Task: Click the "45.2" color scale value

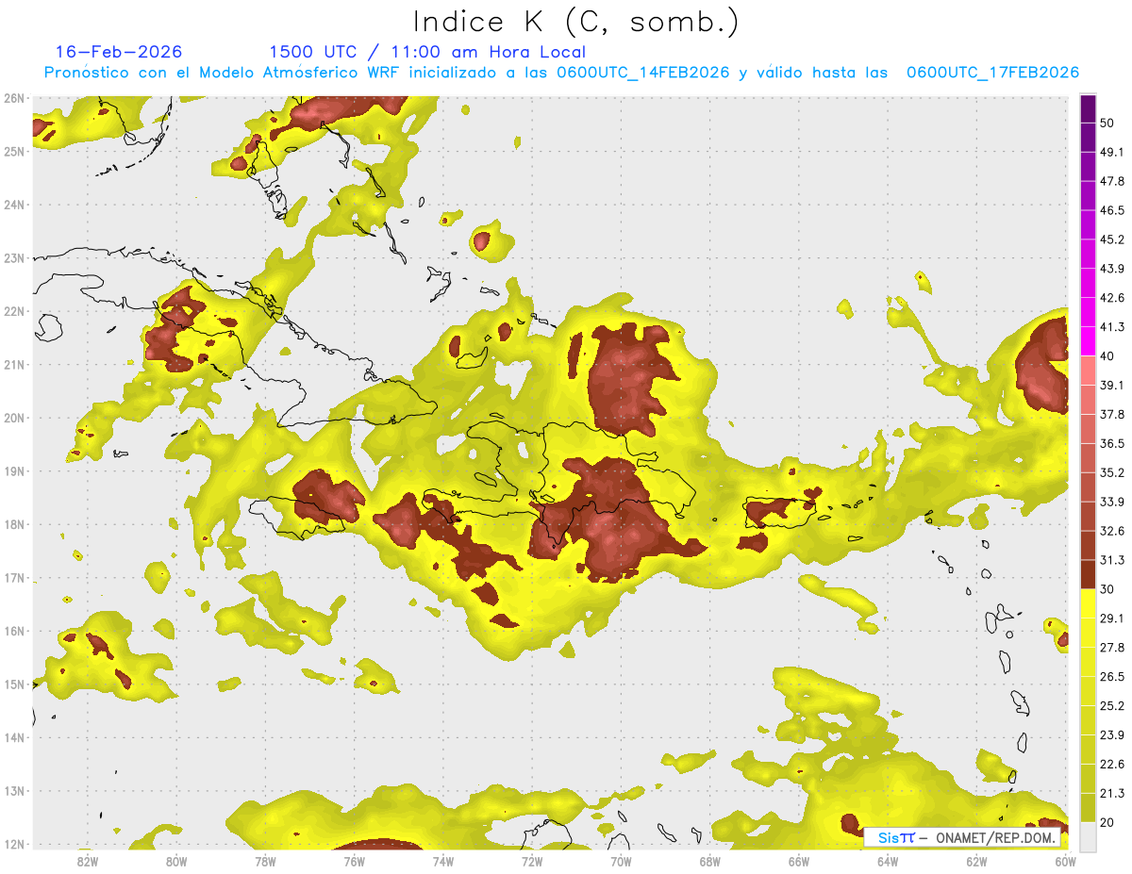Action: pyautogui.click(x=1111, y=239)
